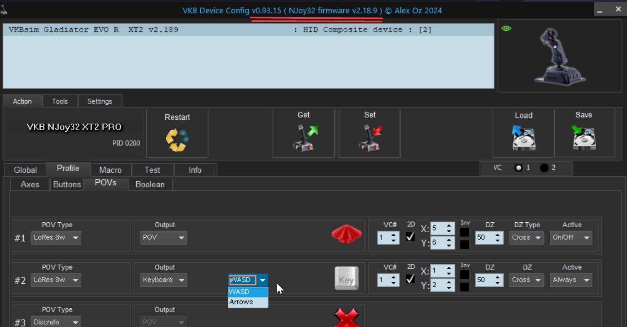Click the PID 0200 text

pyautogui.click(x=126, y=143)
